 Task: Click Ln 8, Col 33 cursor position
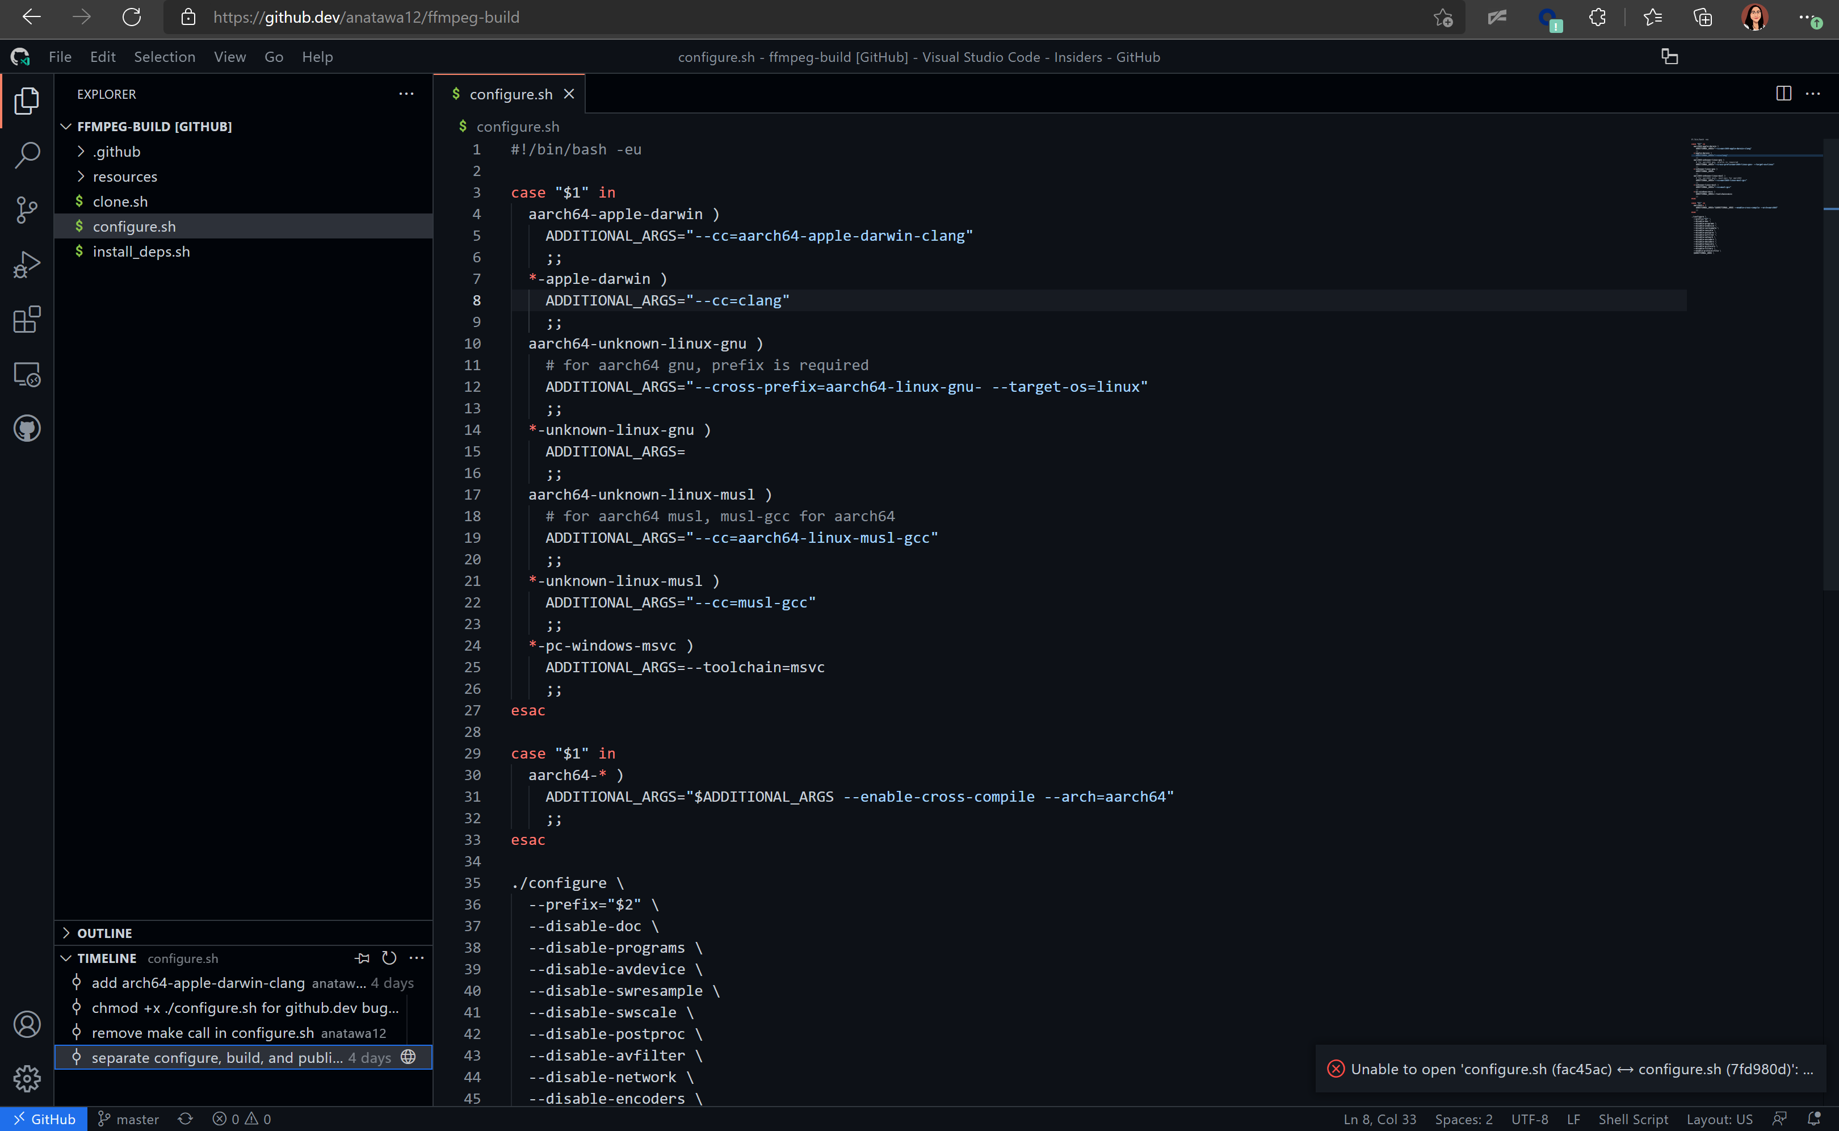click(x=1379, y=1119)
